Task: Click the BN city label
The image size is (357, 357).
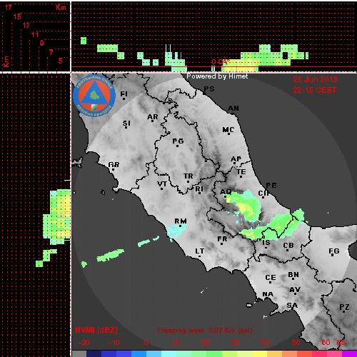Action: 293,275
